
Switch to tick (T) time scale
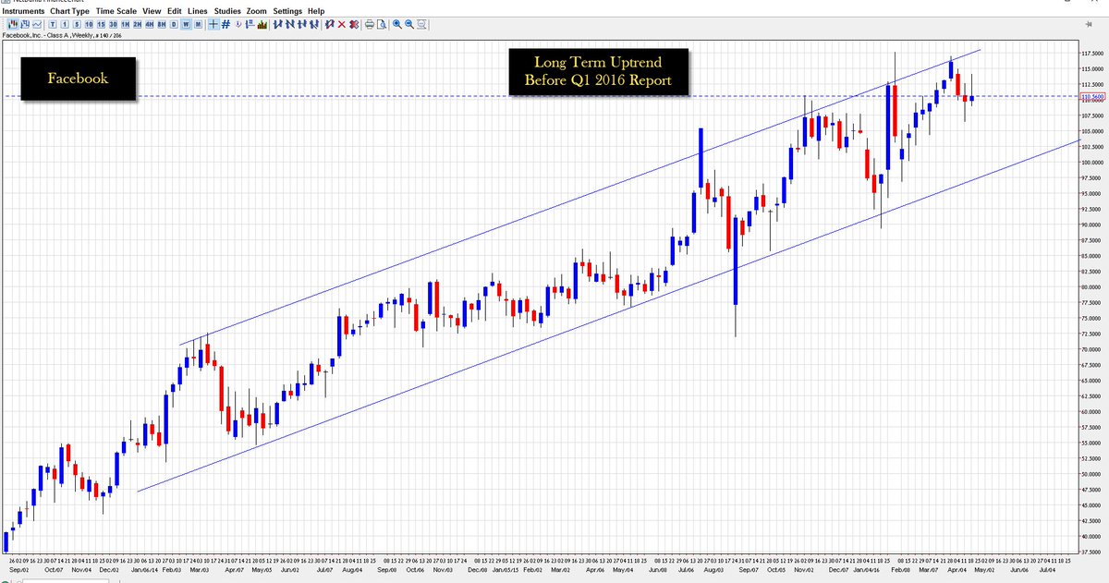(53, 24)
